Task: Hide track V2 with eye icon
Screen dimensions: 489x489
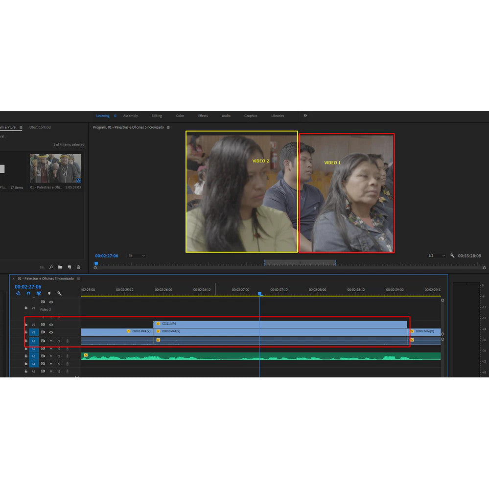Action: point(51,325)
